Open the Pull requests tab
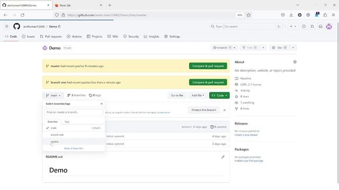339x190 pixels. pos(51,36)
